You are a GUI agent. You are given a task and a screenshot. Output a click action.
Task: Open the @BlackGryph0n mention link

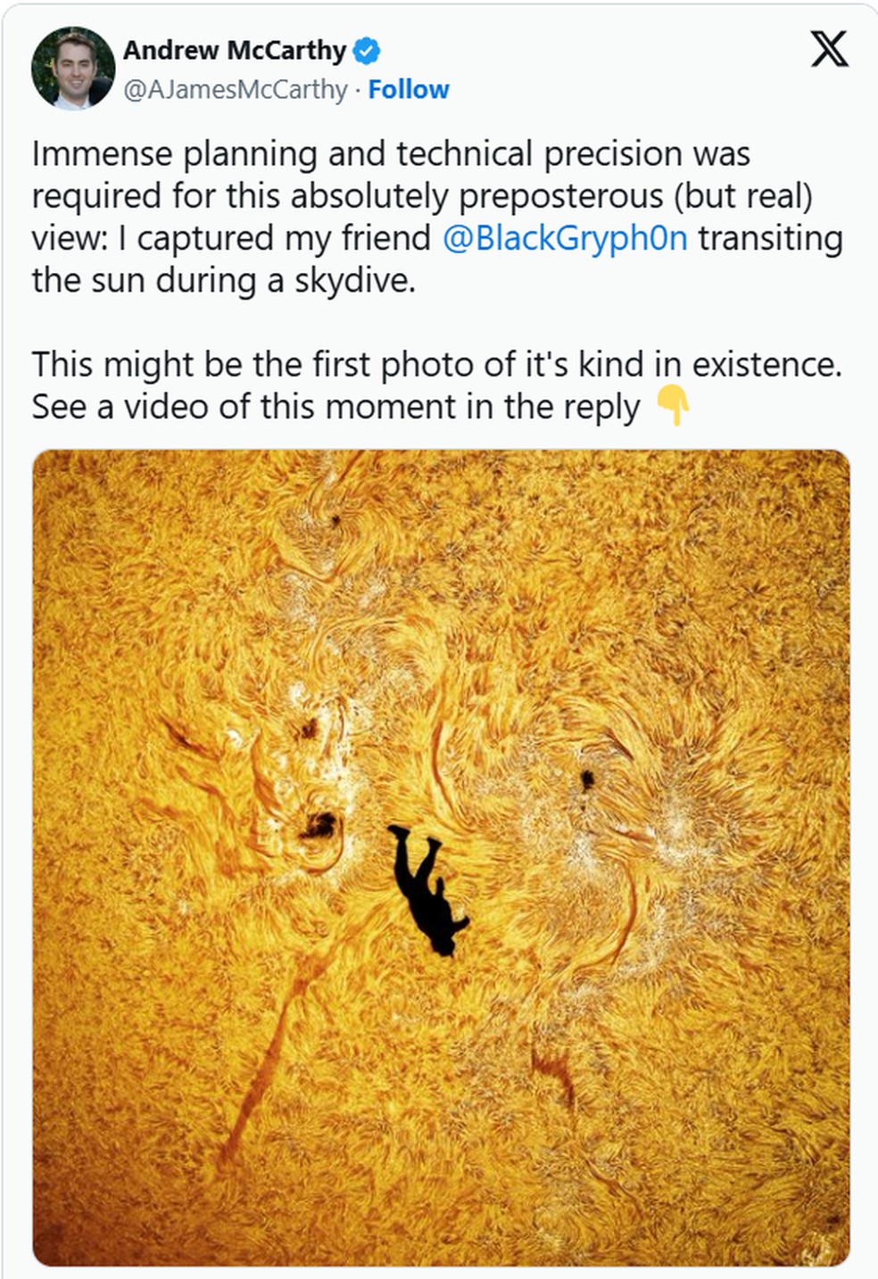[x=565, y=238]
